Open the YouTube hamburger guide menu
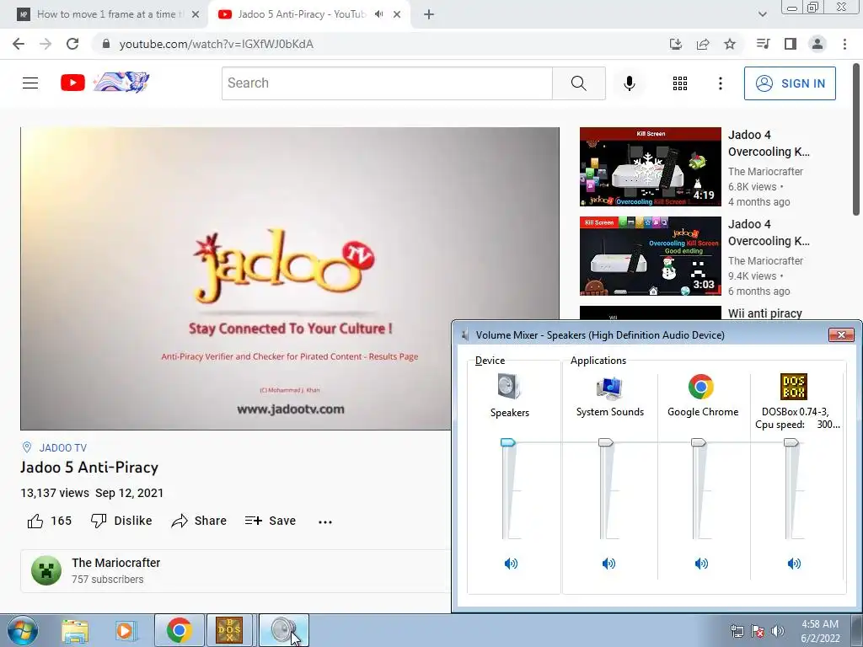The width and height of the screenshot is (863, 647). pos(30,83)
